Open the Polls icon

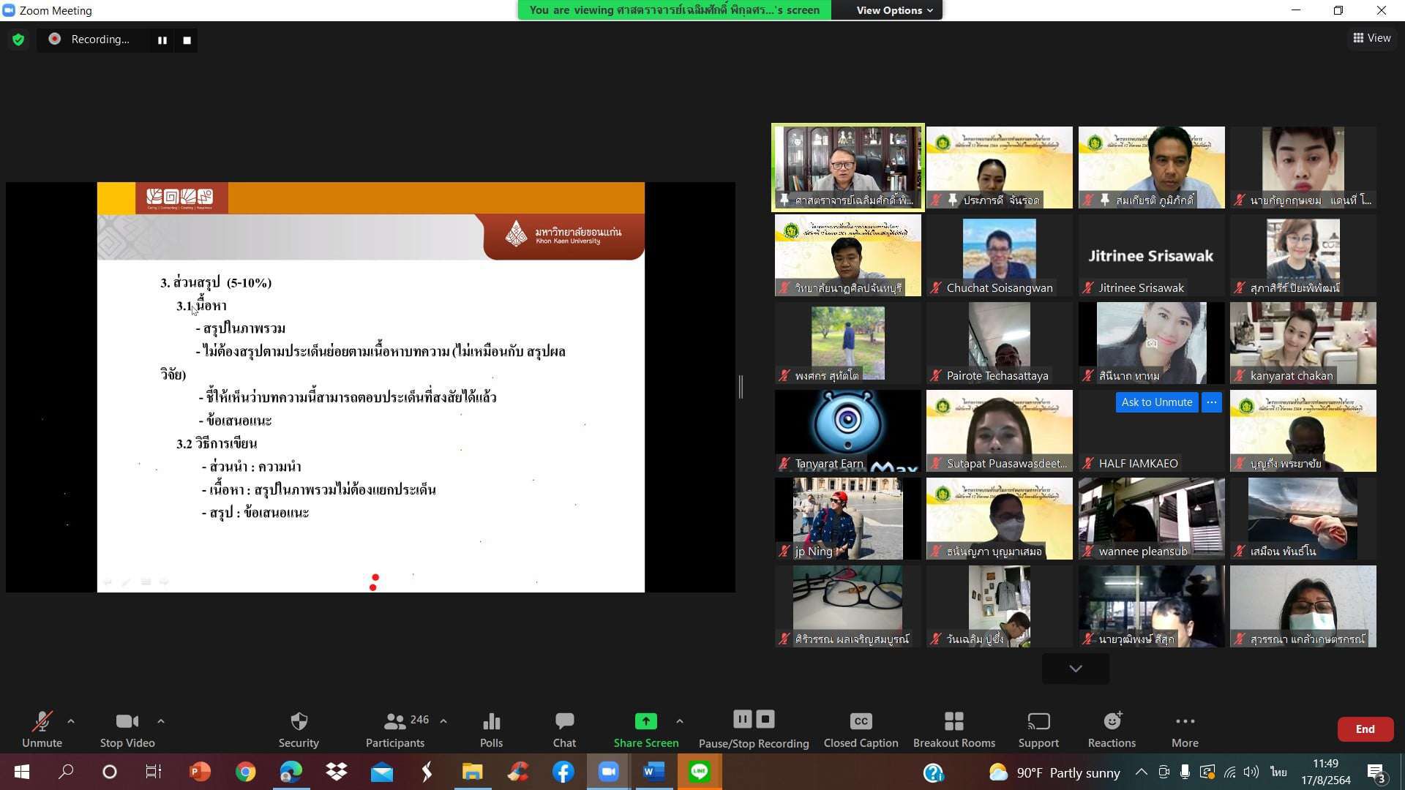(491, 722)
